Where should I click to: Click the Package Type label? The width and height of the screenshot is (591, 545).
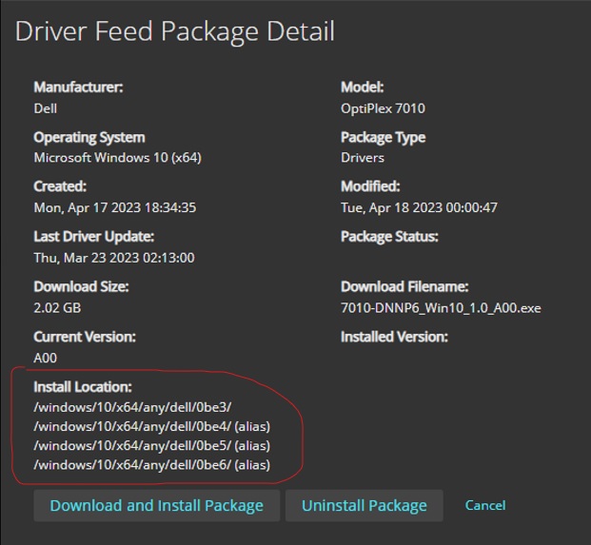point(383,138)
